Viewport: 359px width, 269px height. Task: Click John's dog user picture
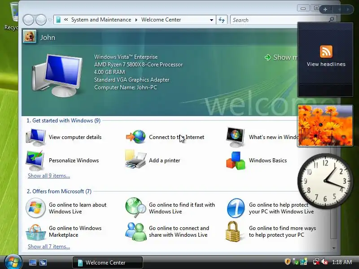tap(30, 37)
